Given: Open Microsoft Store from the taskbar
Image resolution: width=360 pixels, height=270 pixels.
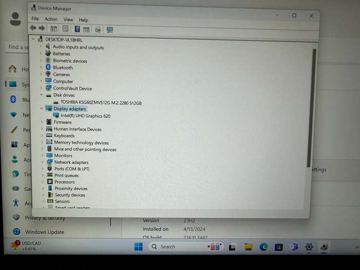Looking at the screenshot, I should point(279,247).
